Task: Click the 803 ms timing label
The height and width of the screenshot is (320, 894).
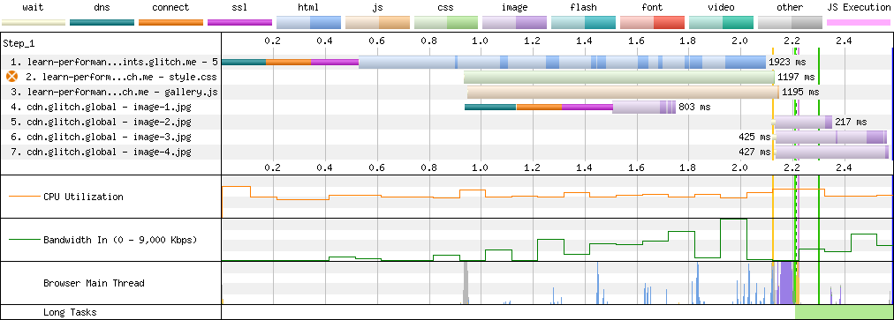Action: click(x=695, y=107)
